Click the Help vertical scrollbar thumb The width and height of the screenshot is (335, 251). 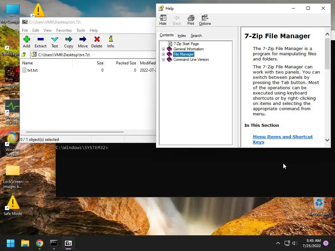point(327,54)
